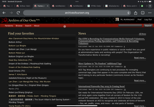
Task: Close the Home tab with X
Action: (x=48, y=6)
